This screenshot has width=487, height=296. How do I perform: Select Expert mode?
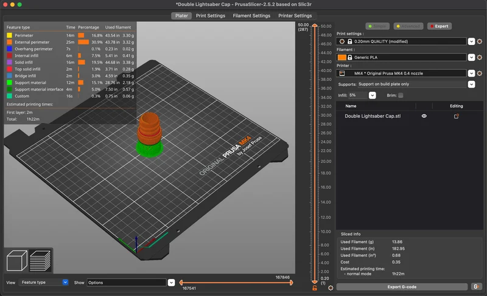coord(439,26)
